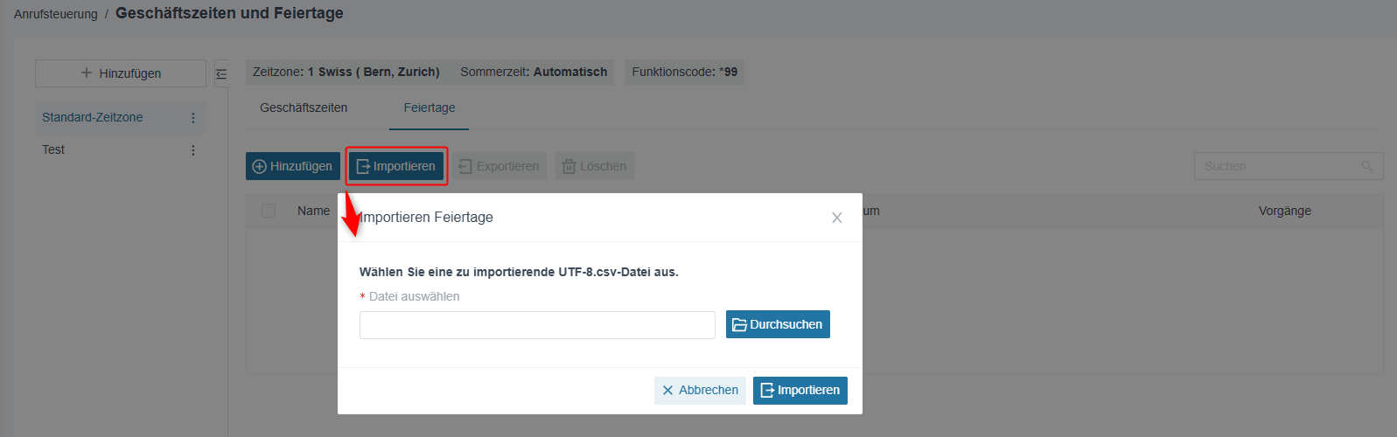Select the Test time zone entry

53,149
